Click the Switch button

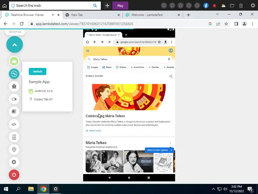(x=38, y=71)
